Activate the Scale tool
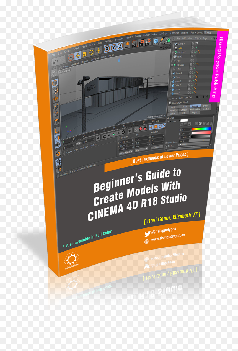This screenshot has height=351, width=238. click(x=85, y=54)
